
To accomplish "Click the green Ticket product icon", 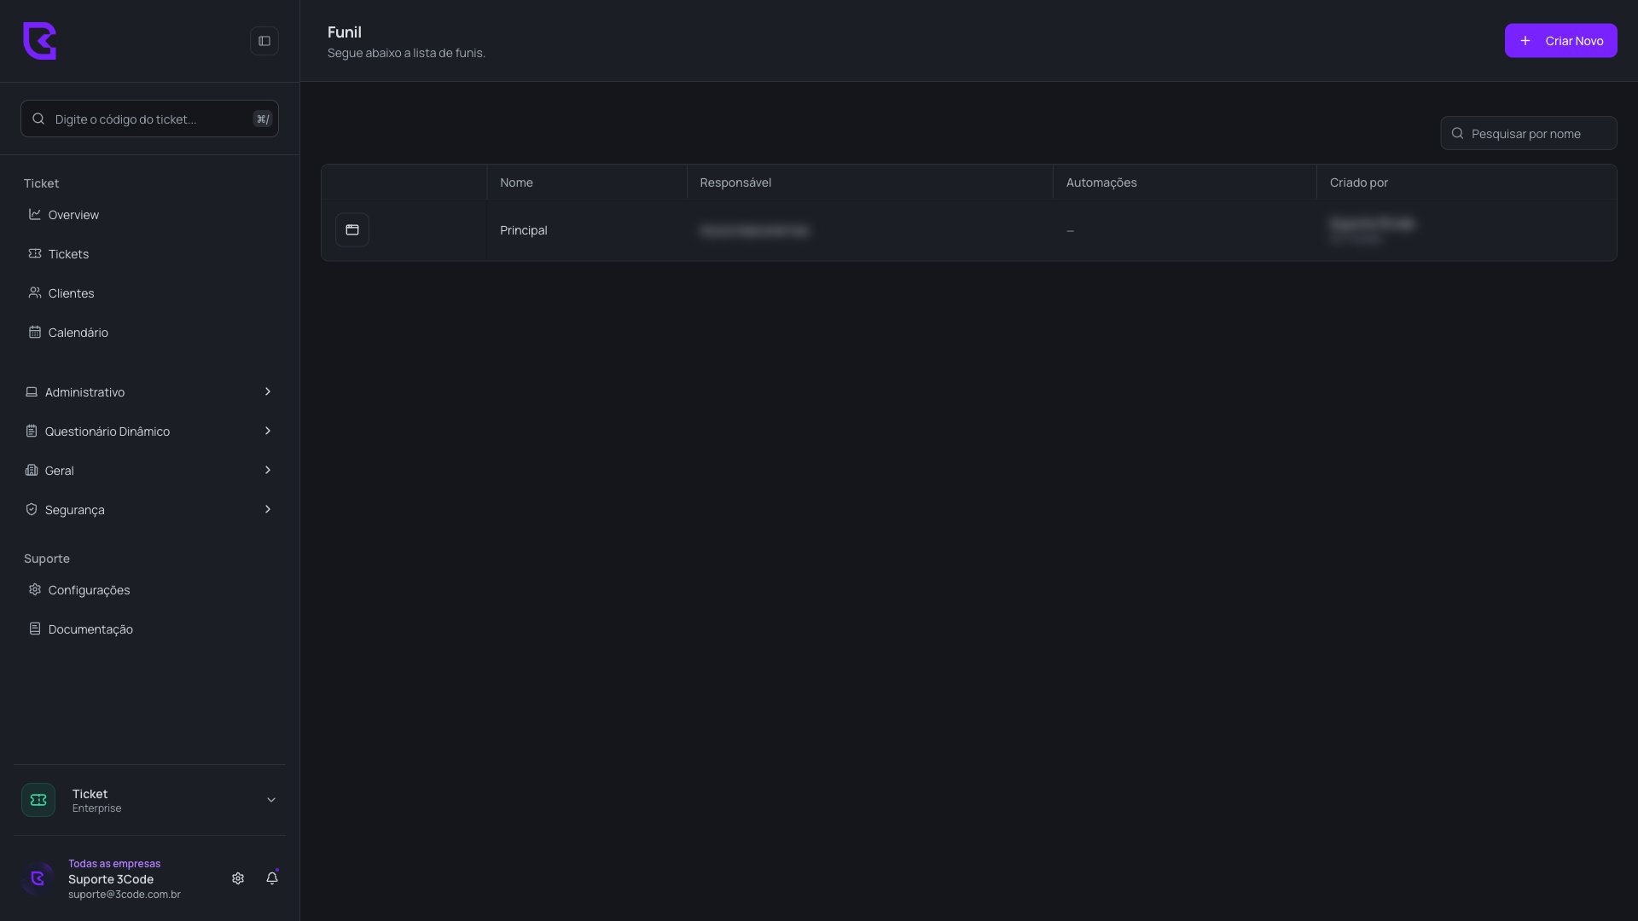I will pyautogui.click(x=38, y=800).
